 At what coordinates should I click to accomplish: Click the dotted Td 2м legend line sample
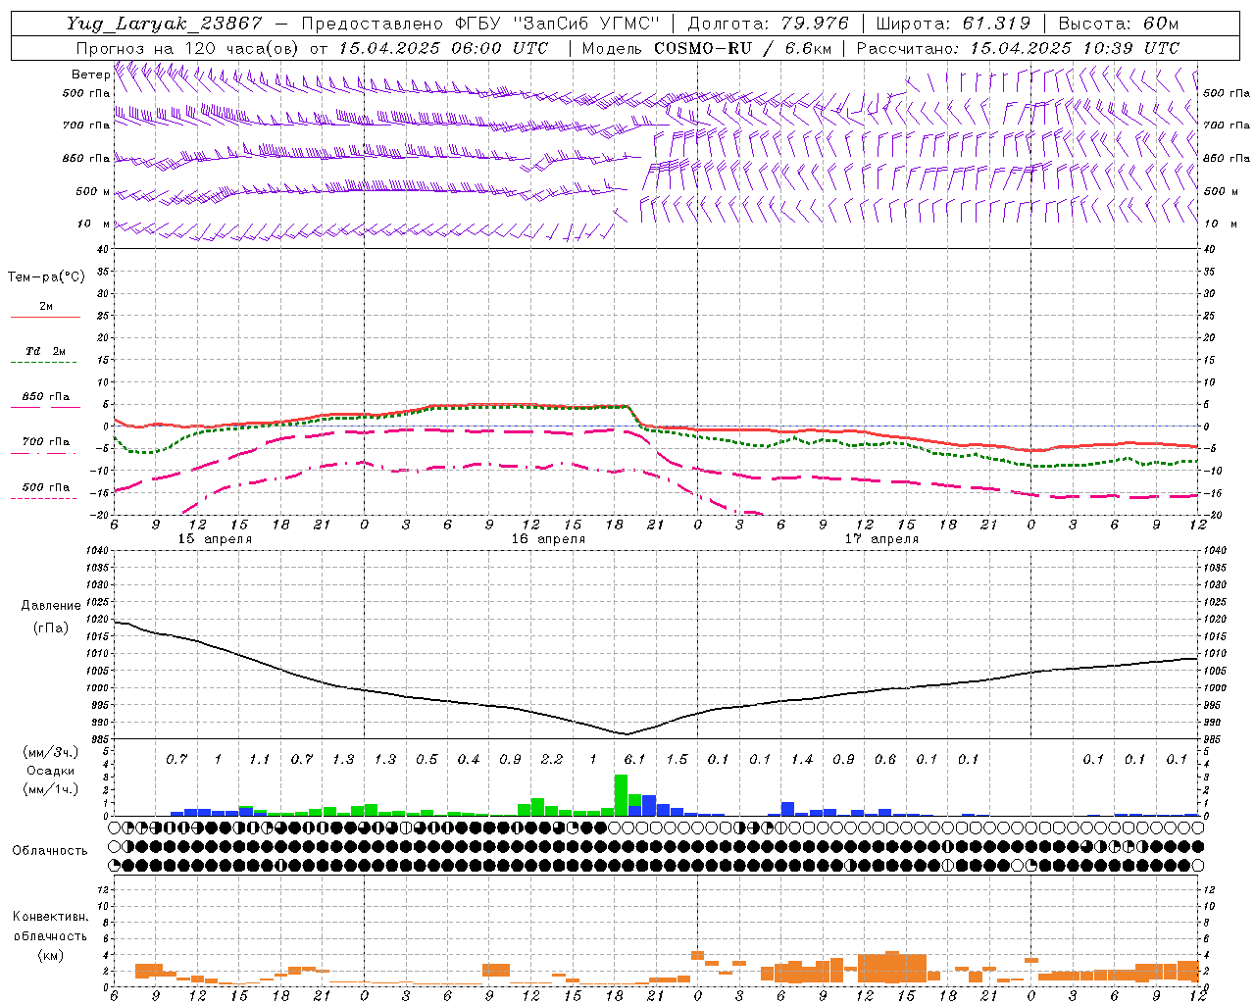[x=43, y=363]
